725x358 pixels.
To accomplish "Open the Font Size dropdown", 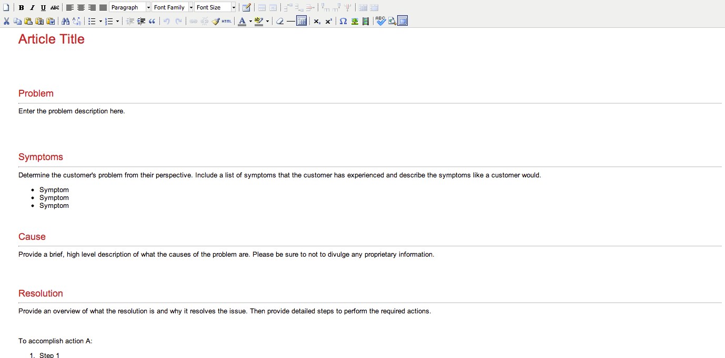I will pos(215,7).
